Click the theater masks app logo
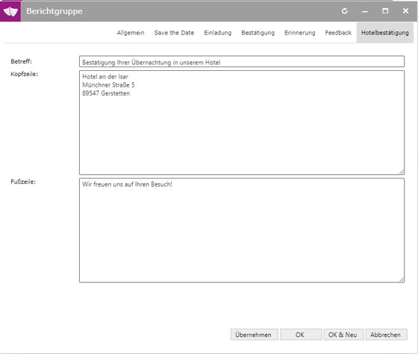The width and height of the screenshot is (418, 354). [10, 11]
